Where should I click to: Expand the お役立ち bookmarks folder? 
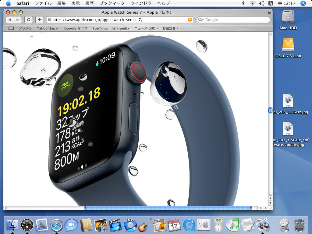[170, 28]
